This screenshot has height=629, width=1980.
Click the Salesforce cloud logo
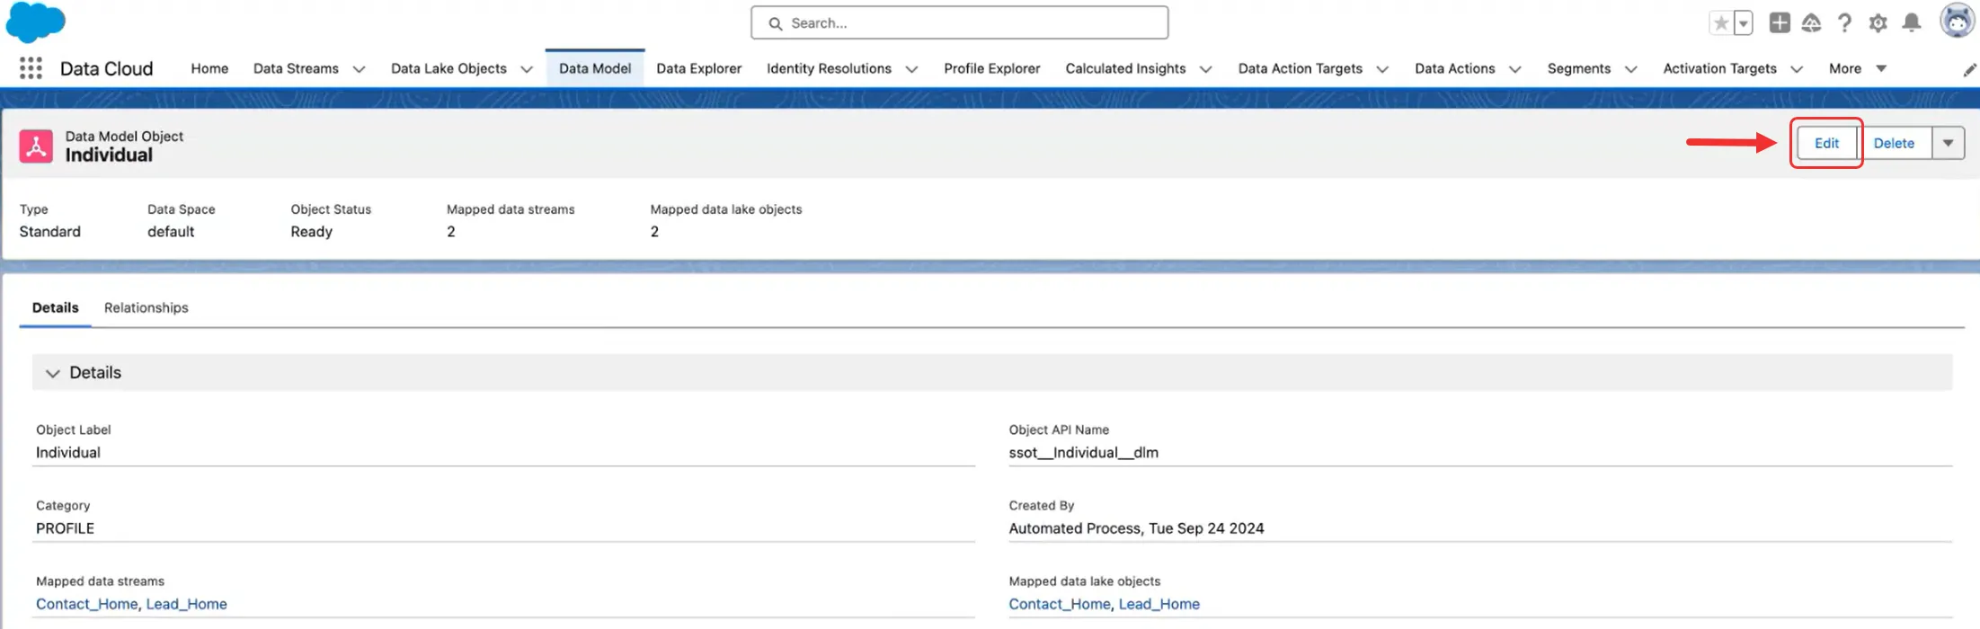[36, 22]
